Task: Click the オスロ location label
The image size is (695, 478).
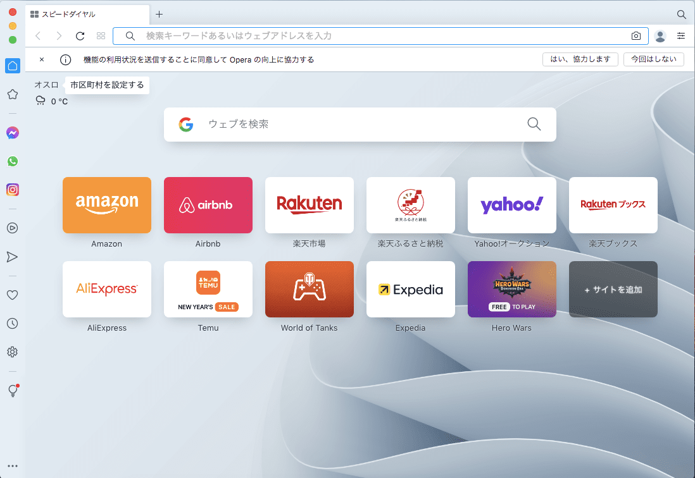Action: coord(47,85)
